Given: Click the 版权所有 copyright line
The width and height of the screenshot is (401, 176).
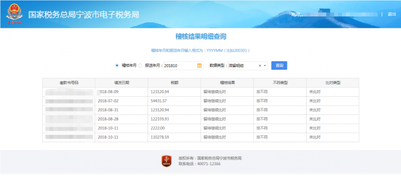Looking at the screenshot, I should [210, 158].
